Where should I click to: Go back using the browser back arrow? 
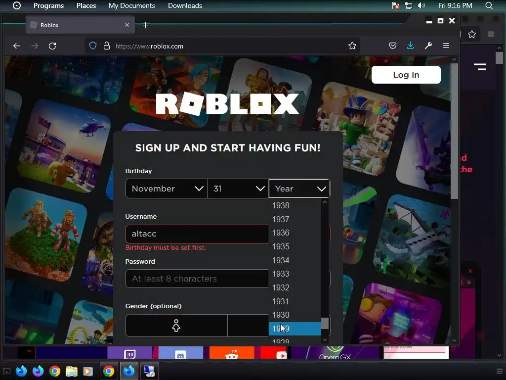[x=17, y=46]
